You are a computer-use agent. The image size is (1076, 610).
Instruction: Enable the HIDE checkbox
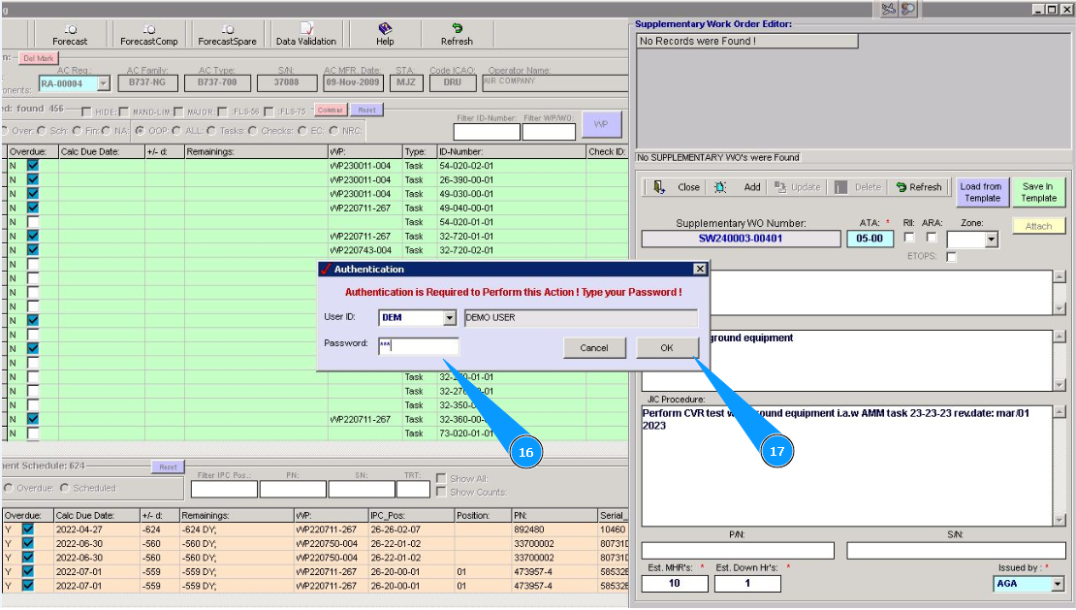click(86, 112)
